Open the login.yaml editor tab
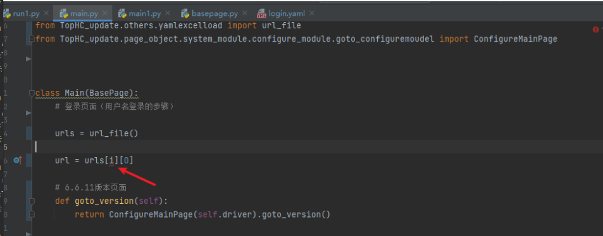This screenshot has width=603, height=236. point(281,14)
